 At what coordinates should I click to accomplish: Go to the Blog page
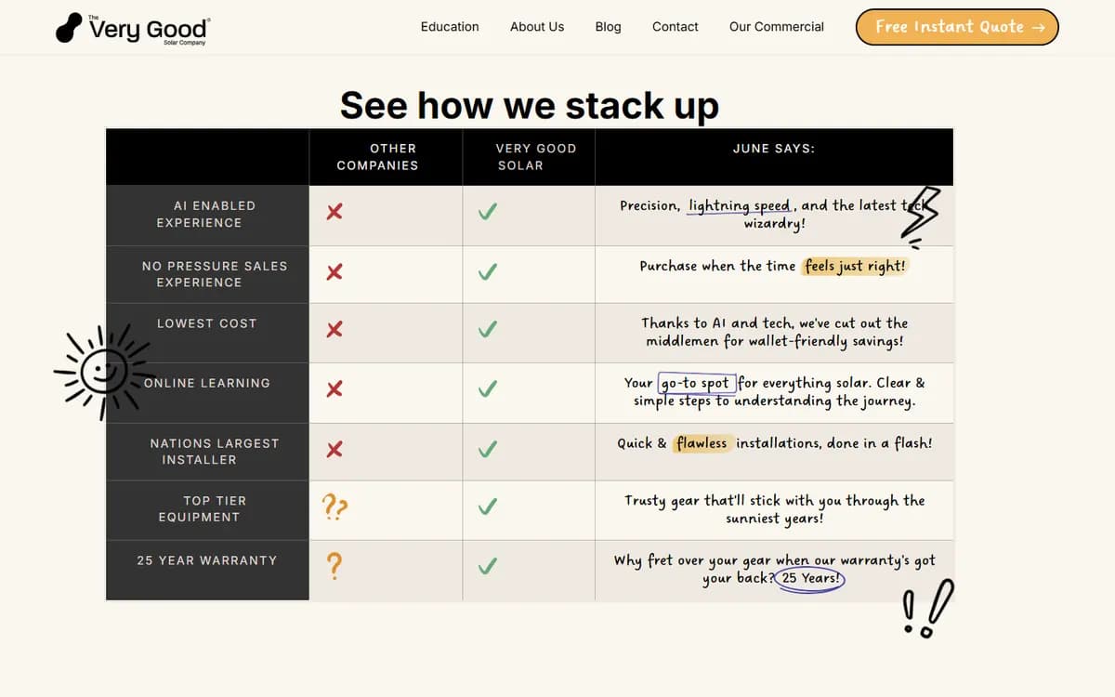point(609,27)
